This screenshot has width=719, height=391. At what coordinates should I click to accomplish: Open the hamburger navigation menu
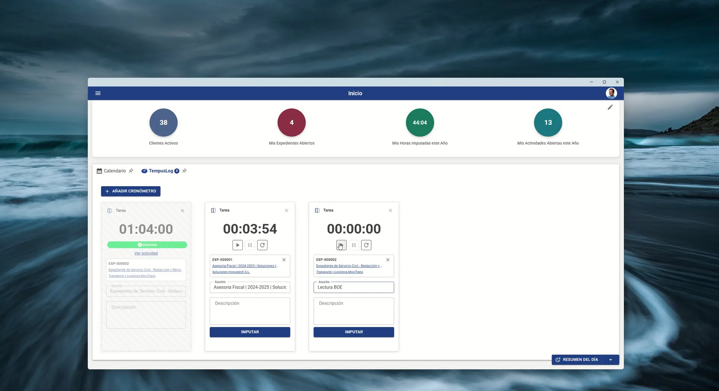tap(98, 93)
